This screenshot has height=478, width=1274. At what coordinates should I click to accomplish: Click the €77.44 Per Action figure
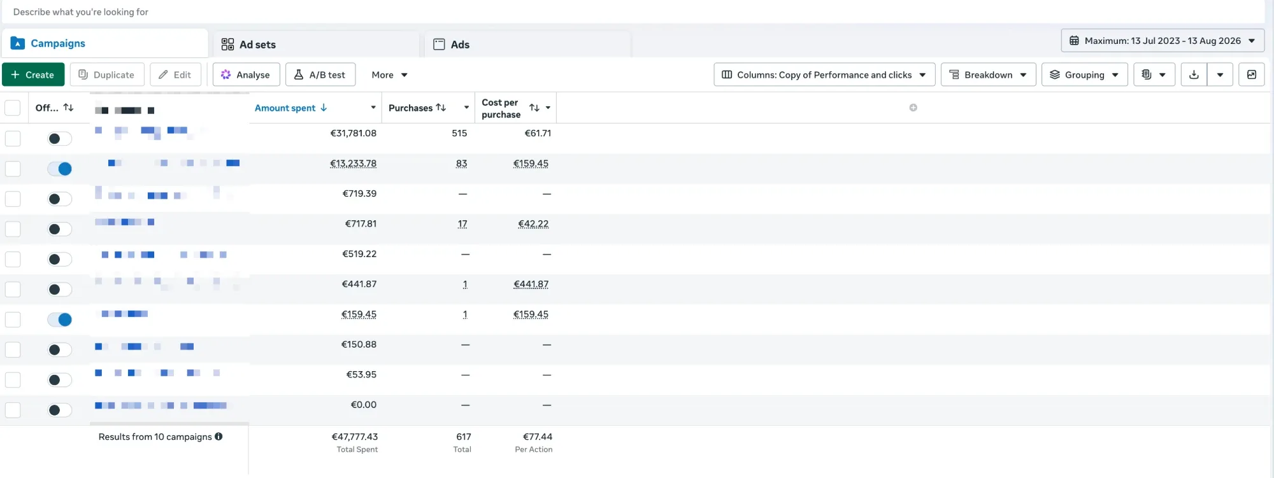click(538, 437)
